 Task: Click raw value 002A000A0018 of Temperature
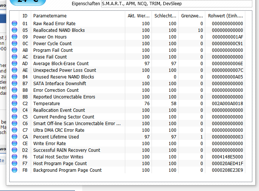pyautogui.click(x=228, y=104)
